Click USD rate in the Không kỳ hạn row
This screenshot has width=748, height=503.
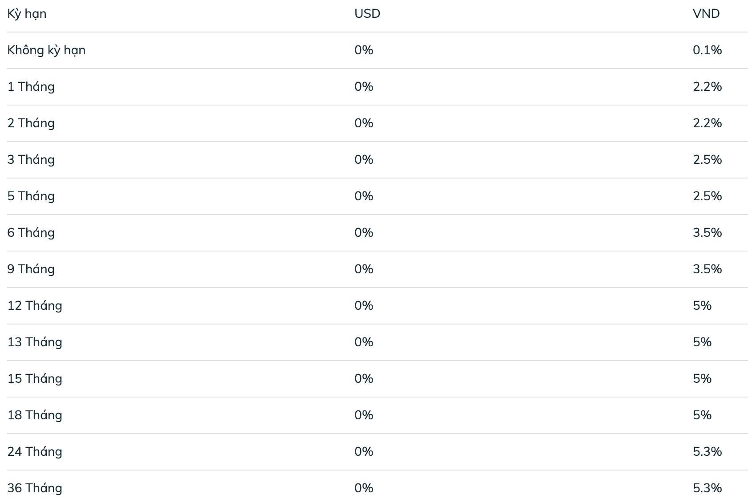[364, 50]
